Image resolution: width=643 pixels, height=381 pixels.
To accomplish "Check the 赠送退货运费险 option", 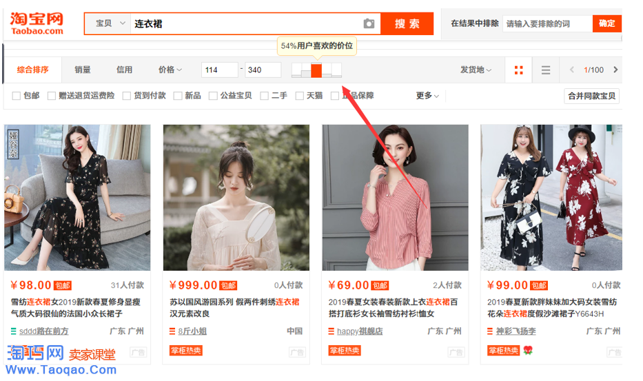I will (x=52, y=96).
